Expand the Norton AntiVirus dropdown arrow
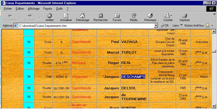Viewport: 217px width, 109px height. pos(212,26)
